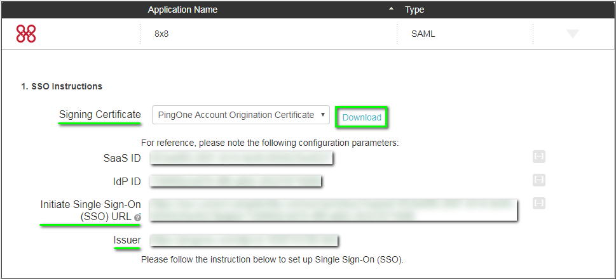This screenshot has width=616, height=279.
Task: Click the 8x8 application logo icon
Action: tap(26, 34)
